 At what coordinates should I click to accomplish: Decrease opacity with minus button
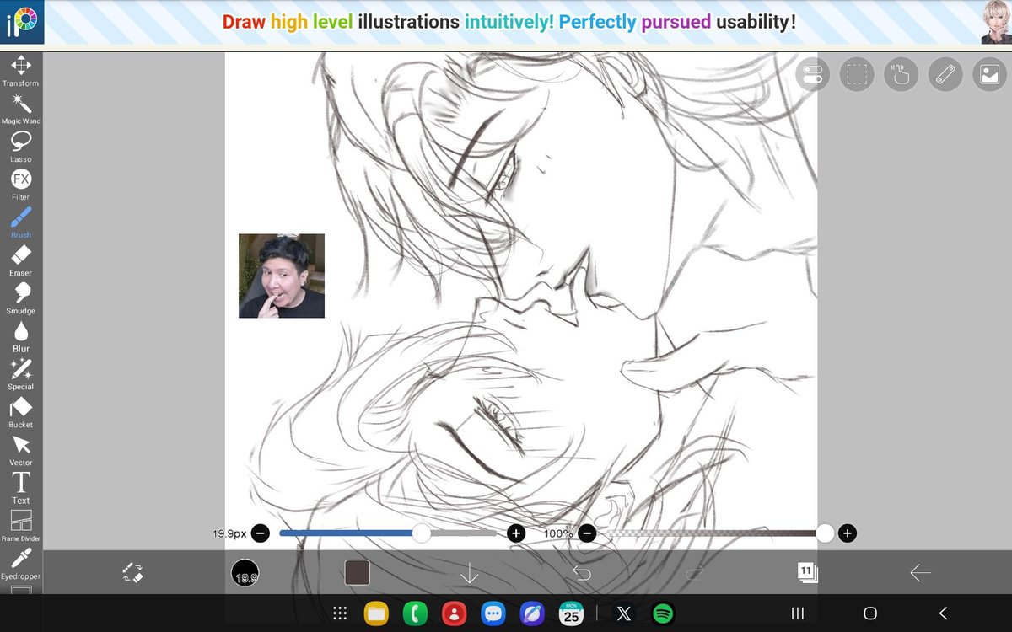[587, 533]
